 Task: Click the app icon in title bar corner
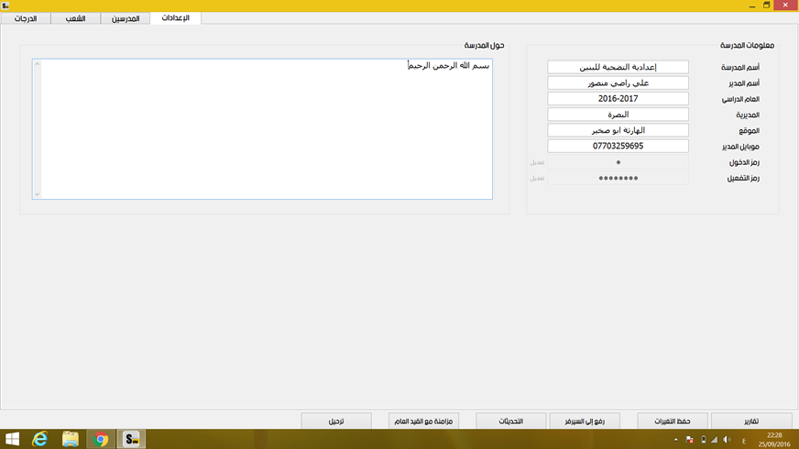5,5
